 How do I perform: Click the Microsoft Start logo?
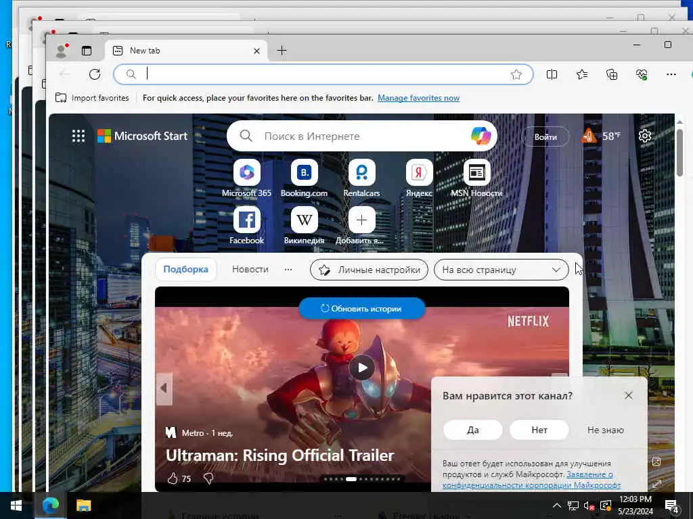point(142,136)
